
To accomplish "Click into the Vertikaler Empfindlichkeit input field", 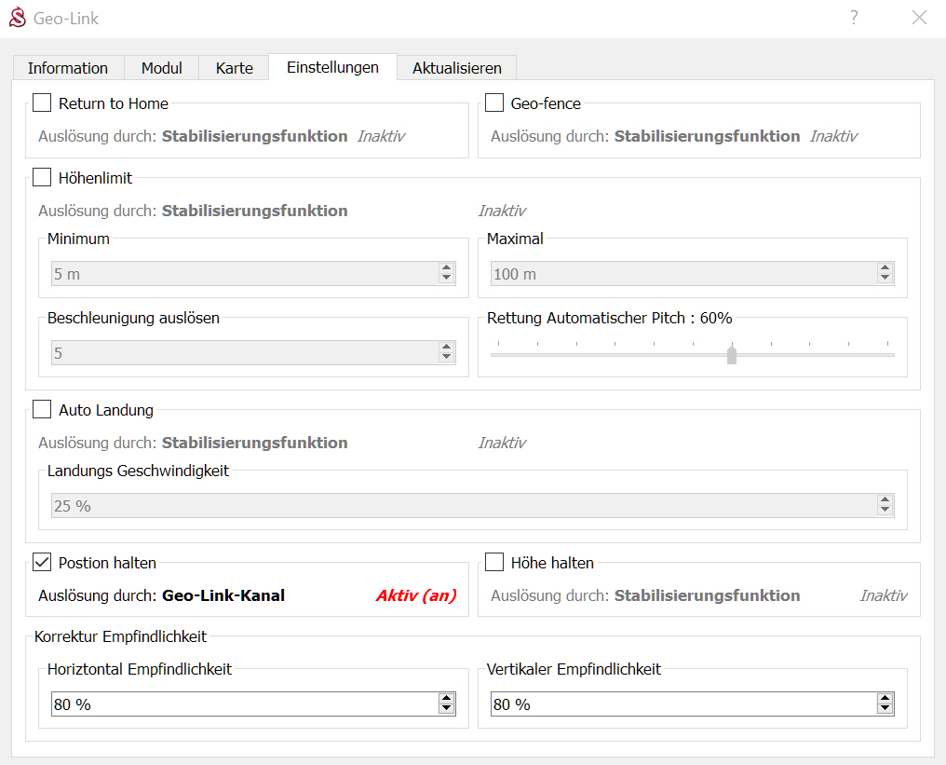I will pyautogui.click(x=682, y=704).
